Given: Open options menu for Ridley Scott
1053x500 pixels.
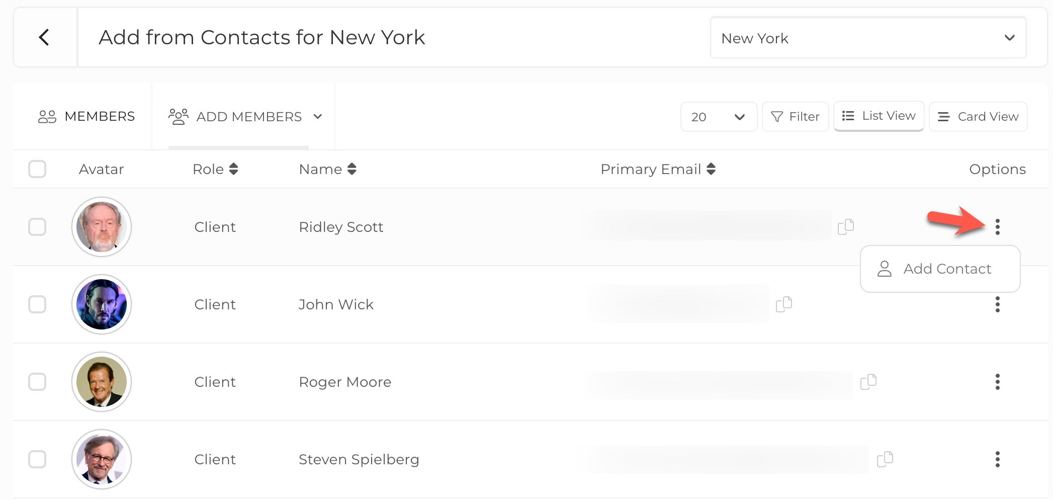Looking at the screenshot, I should [998, 227].
